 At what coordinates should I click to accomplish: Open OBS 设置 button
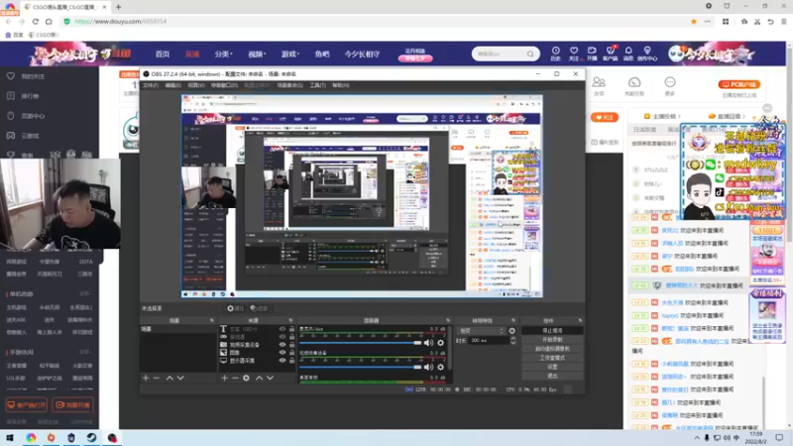click(x=552, y=367)
